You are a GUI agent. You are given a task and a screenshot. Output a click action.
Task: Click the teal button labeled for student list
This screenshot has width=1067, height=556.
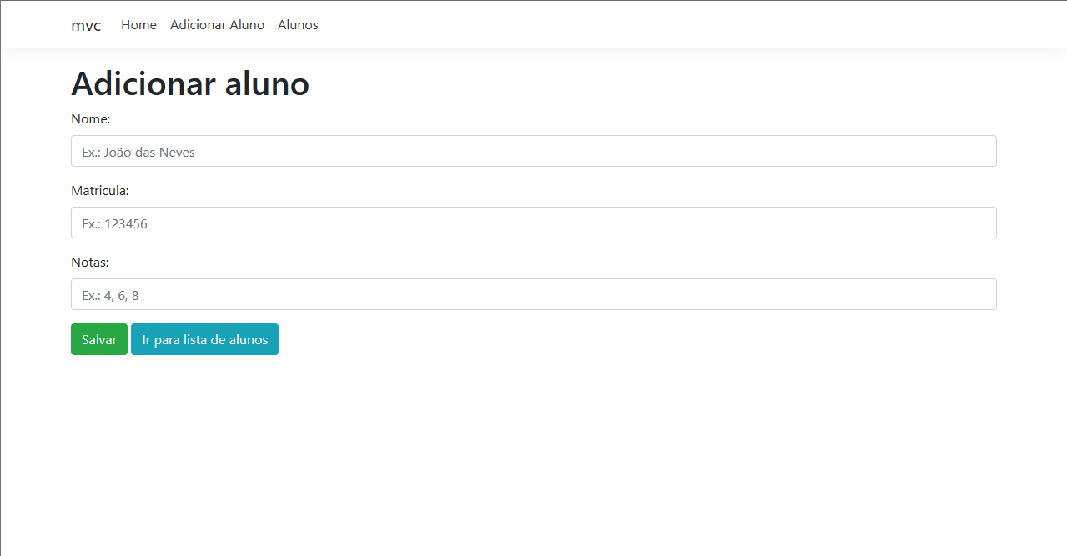[x=204, y=339]
